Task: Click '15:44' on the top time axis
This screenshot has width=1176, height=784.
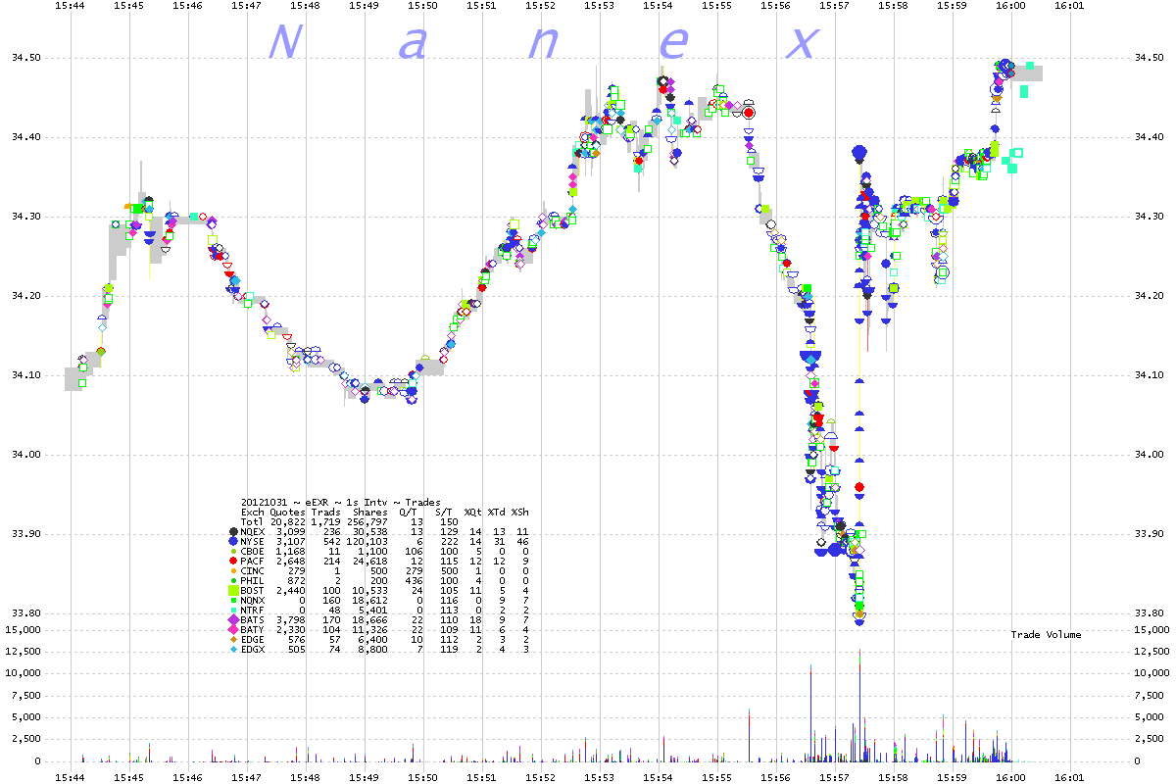Action: (x=70, y=6)
